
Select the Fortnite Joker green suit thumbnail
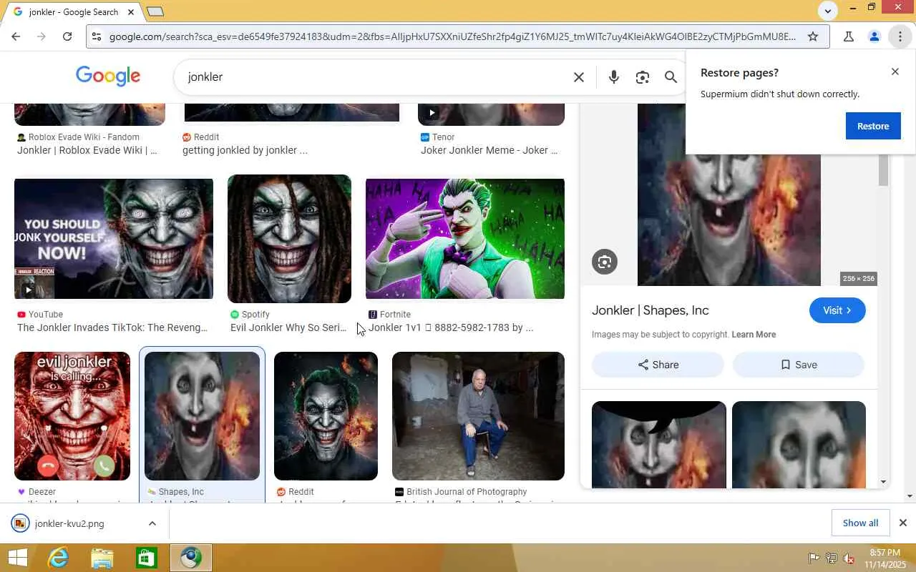(465, 239)
